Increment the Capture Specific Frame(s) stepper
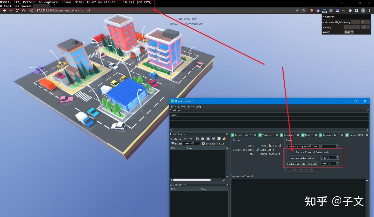374x217 pixels. pos(337,163)
